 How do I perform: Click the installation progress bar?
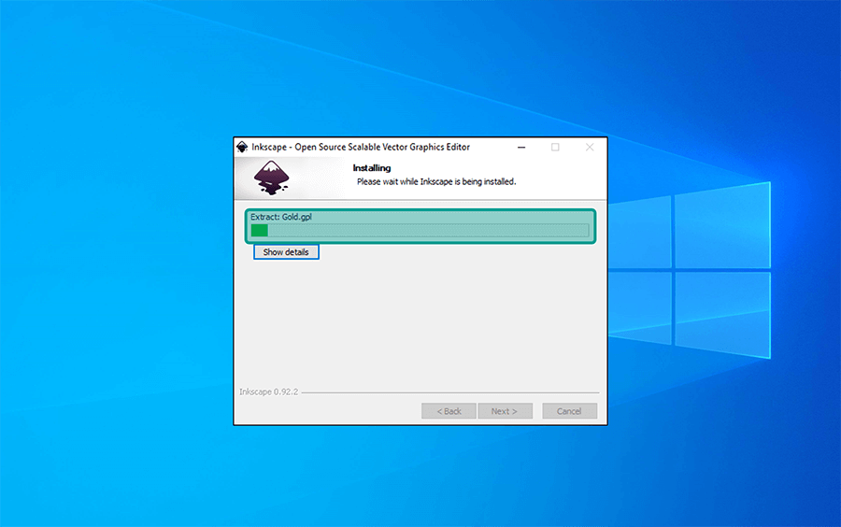coord(420,231)
